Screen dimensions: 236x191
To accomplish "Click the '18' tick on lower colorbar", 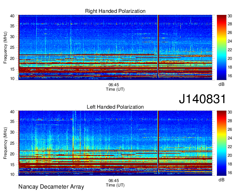I will point(230,164).
